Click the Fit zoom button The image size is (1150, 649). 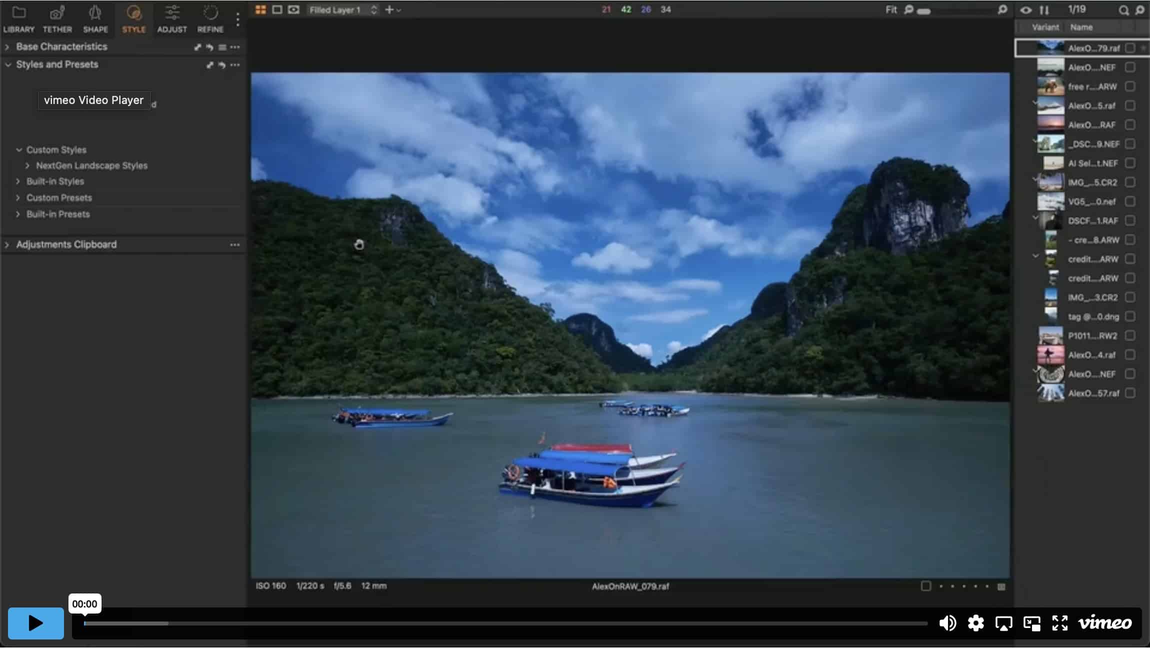[891, 9]
